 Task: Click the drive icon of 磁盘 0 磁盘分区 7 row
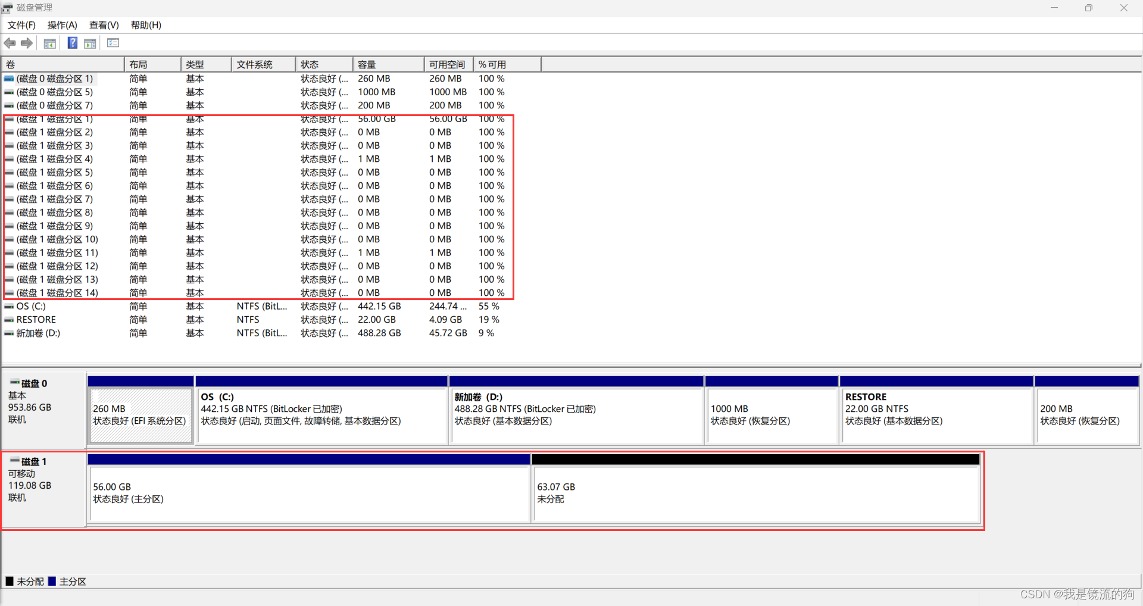click(9, 105)
